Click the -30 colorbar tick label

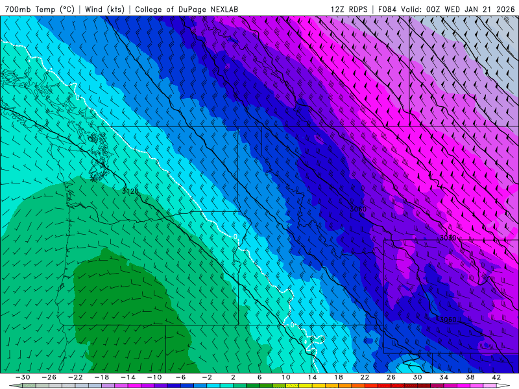[x=23, y=377]
